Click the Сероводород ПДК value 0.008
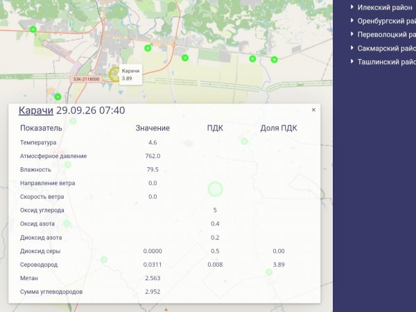This screenshot has height=312, width=416. point(215,265)
